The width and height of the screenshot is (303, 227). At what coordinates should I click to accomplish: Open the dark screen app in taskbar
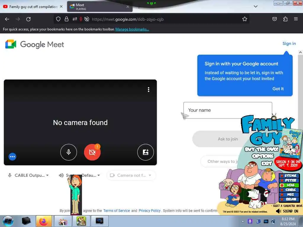coord(99,221)
